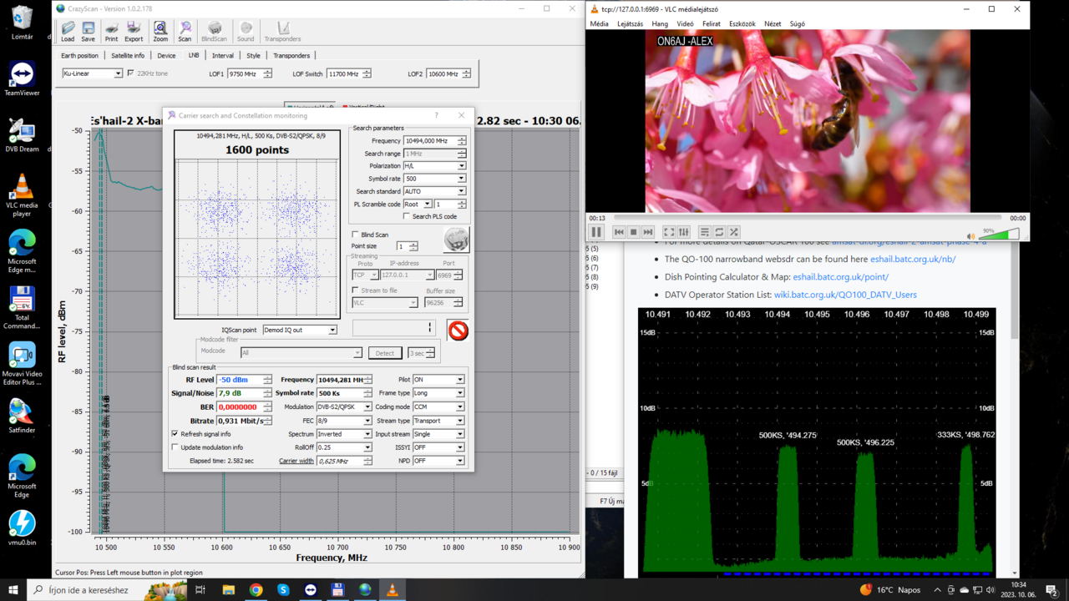
Task: Open Chrome from the taskbar
Action: [256, 589]
